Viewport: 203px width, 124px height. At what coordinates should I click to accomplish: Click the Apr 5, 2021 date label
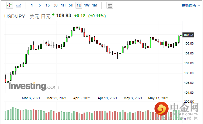82,98
